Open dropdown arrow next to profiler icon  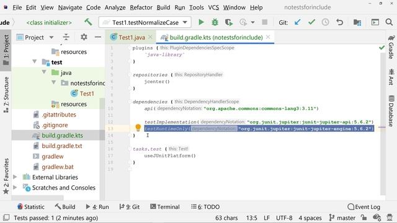(x=252, y=22)
